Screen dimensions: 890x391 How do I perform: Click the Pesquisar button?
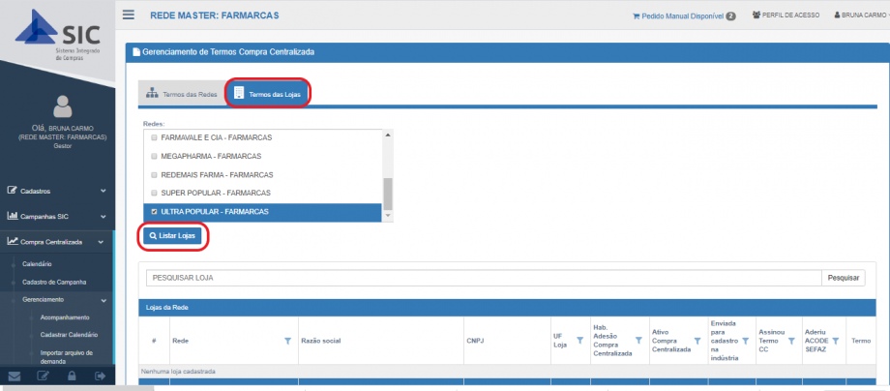pyautogui.click(x=844, y=278)
